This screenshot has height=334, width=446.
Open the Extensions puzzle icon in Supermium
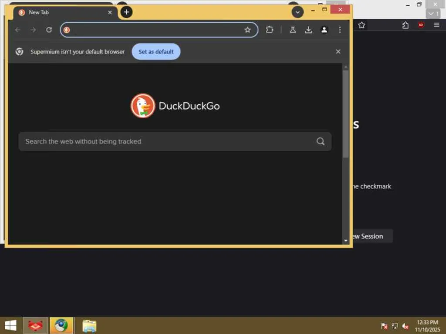pyautogui.click(x=269, y=30)
